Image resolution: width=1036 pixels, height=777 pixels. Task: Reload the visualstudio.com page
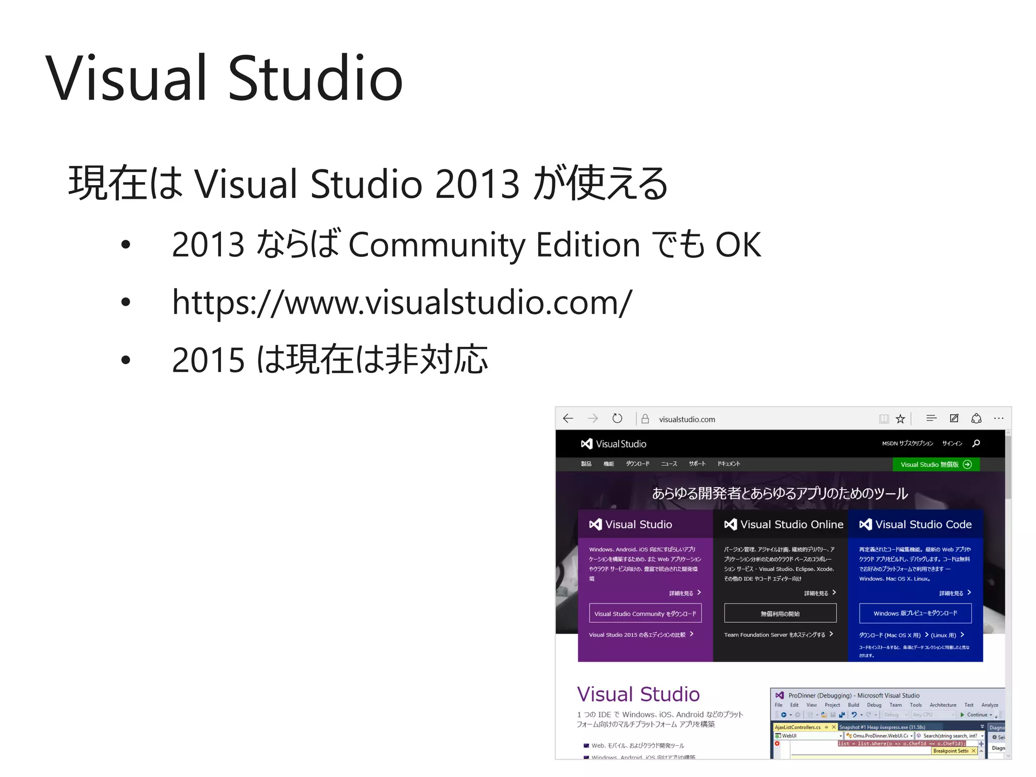point(617,418)
